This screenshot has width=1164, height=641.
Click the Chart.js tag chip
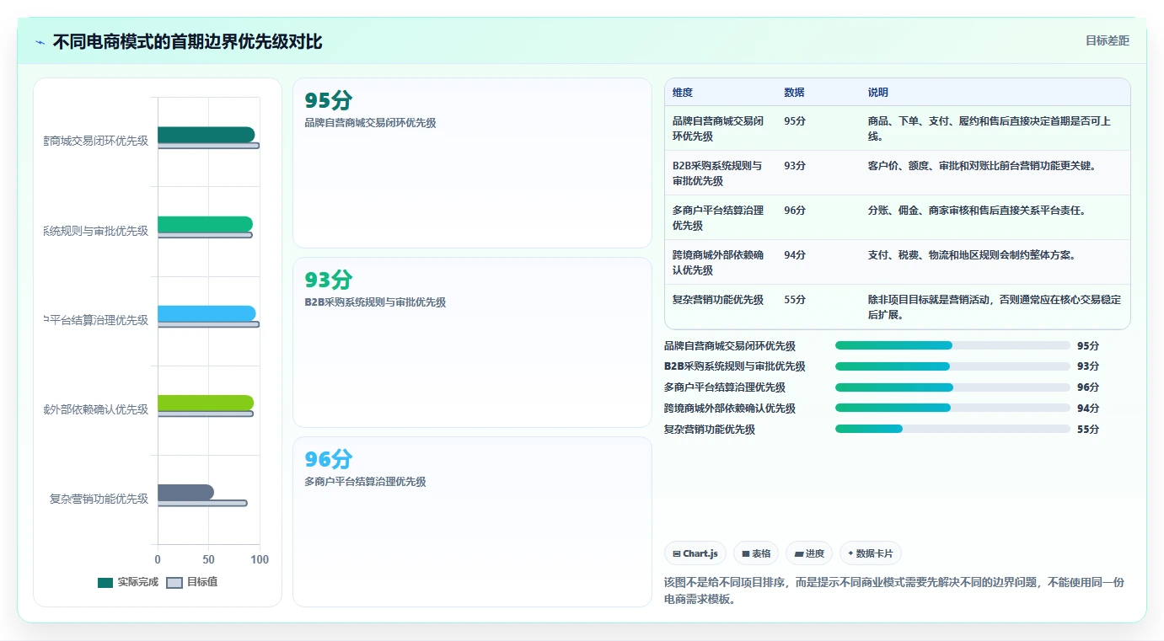[x=695, y=553]
